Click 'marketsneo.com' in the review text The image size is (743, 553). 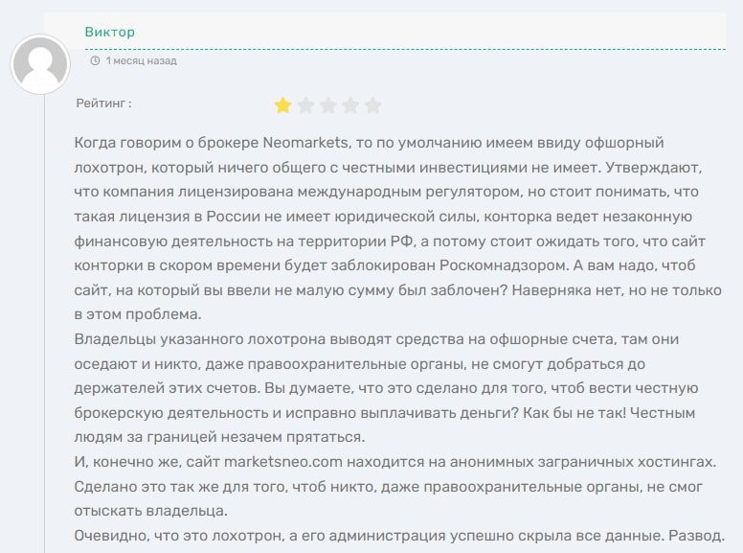(282, 461)
